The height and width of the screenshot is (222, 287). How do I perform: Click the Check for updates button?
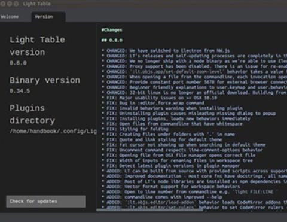46,202
